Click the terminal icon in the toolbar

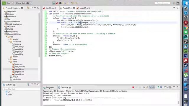(x=60, y=3)
